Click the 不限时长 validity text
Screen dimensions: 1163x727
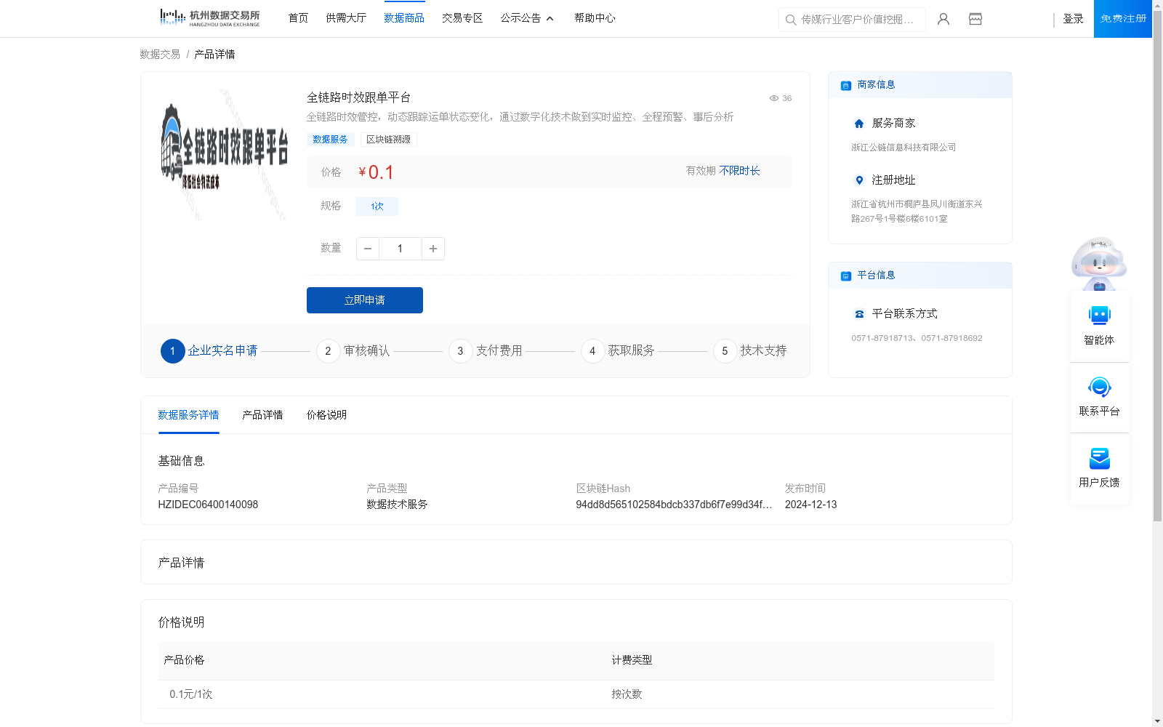(x=739, y=171)
